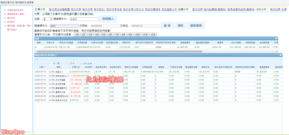Click the 關於我們 sidebar link
289x135 pixels.
pyautogui.click(x=11, y=18)
